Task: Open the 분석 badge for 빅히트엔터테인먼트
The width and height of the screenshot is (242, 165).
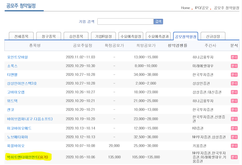Action: click(x=234, y=157)
